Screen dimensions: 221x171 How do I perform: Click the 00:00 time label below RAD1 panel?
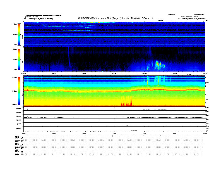(24, 73)
